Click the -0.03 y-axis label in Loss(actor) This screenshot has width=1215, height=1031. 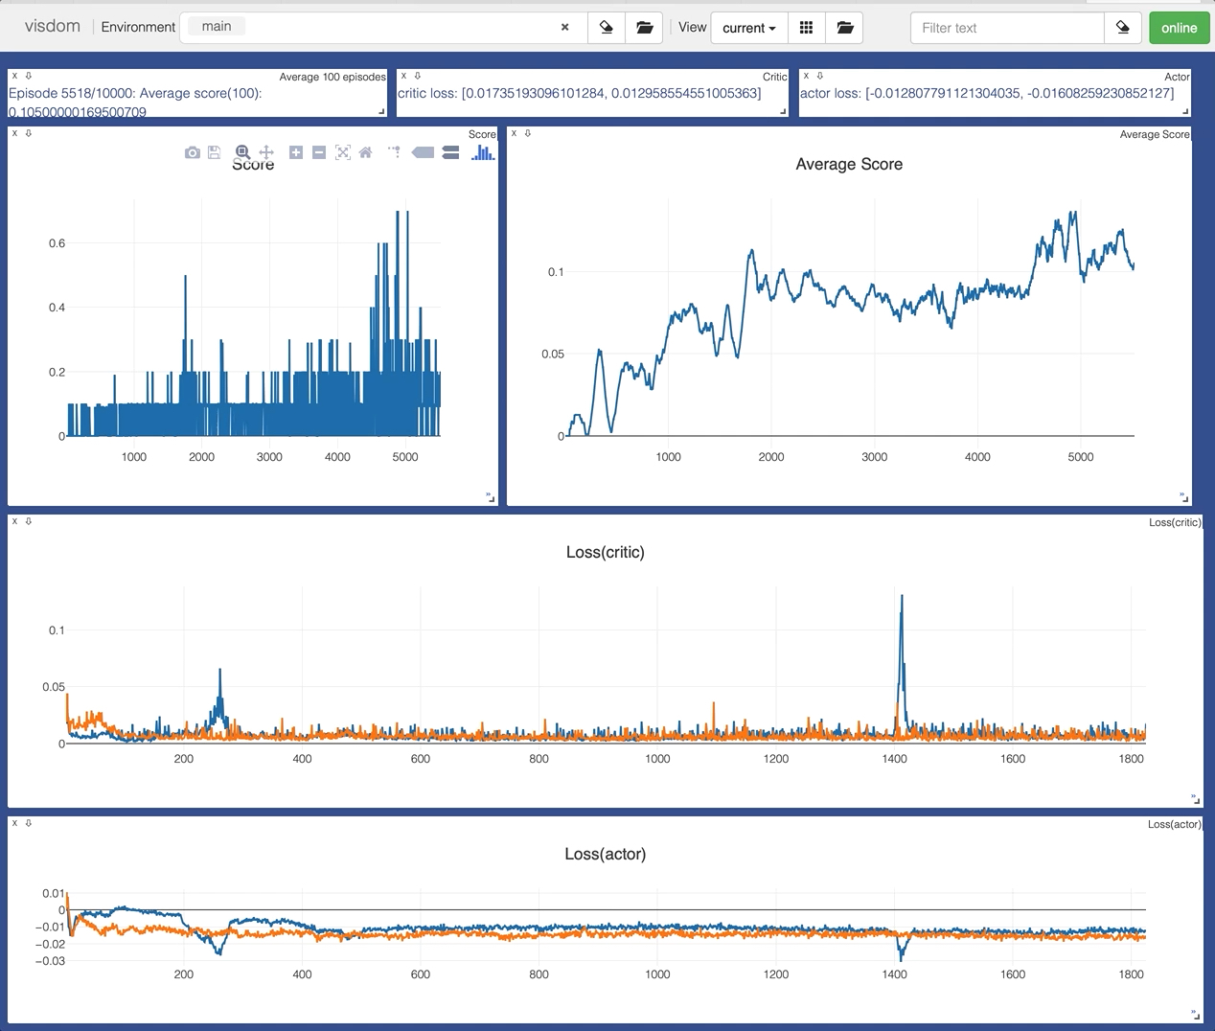click(x=50, y=961)
